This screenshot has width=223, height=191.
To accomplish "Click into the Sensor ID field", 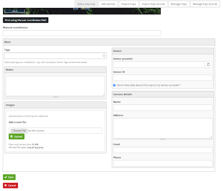I will click(x=163, y=78).
